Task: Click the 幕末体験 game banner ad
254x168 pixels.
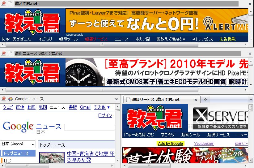Action: pos(185,155)
